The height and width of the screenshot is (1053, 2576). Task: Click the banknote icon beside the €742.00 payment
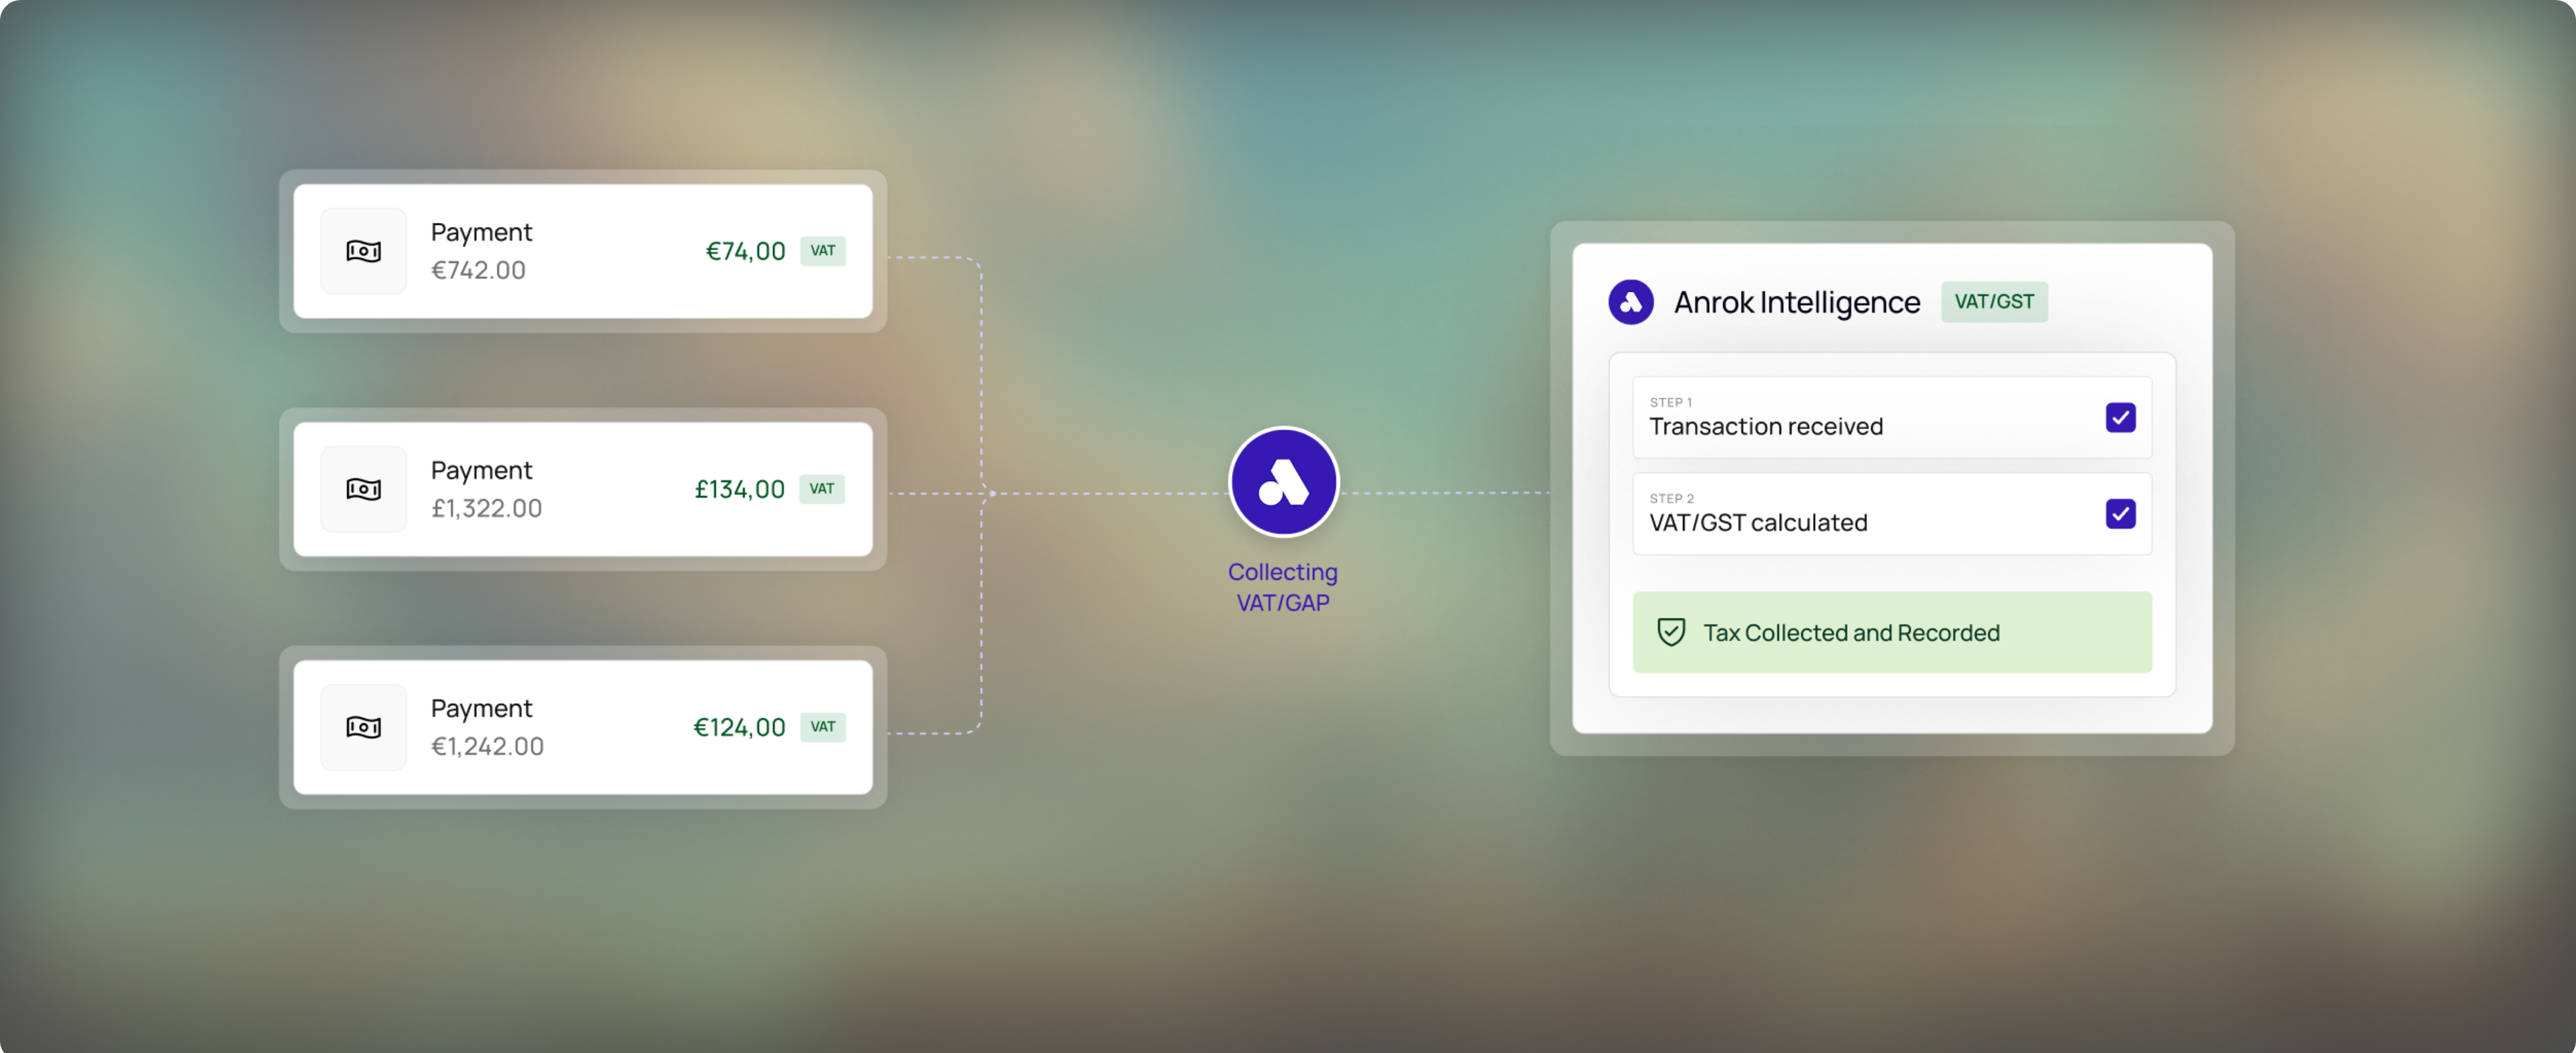(x=363, y=251)
